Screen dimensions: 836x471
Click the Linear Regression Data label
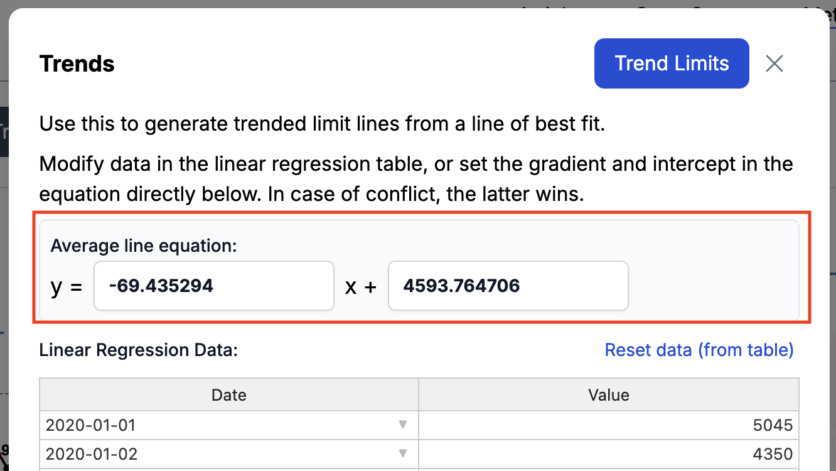[139, 350]
